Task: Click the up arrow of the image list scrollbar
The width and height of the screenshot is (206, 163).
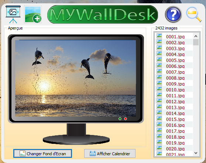Action: [196, 36]
